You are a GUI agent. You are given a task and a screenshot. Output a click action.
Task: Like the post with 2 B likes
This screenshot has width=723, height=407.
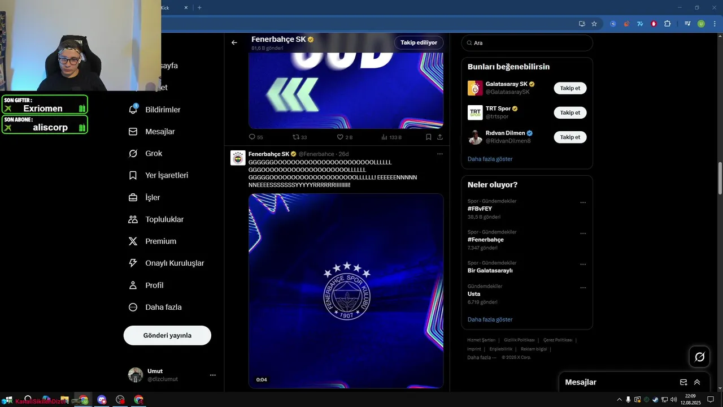[344, 137]
